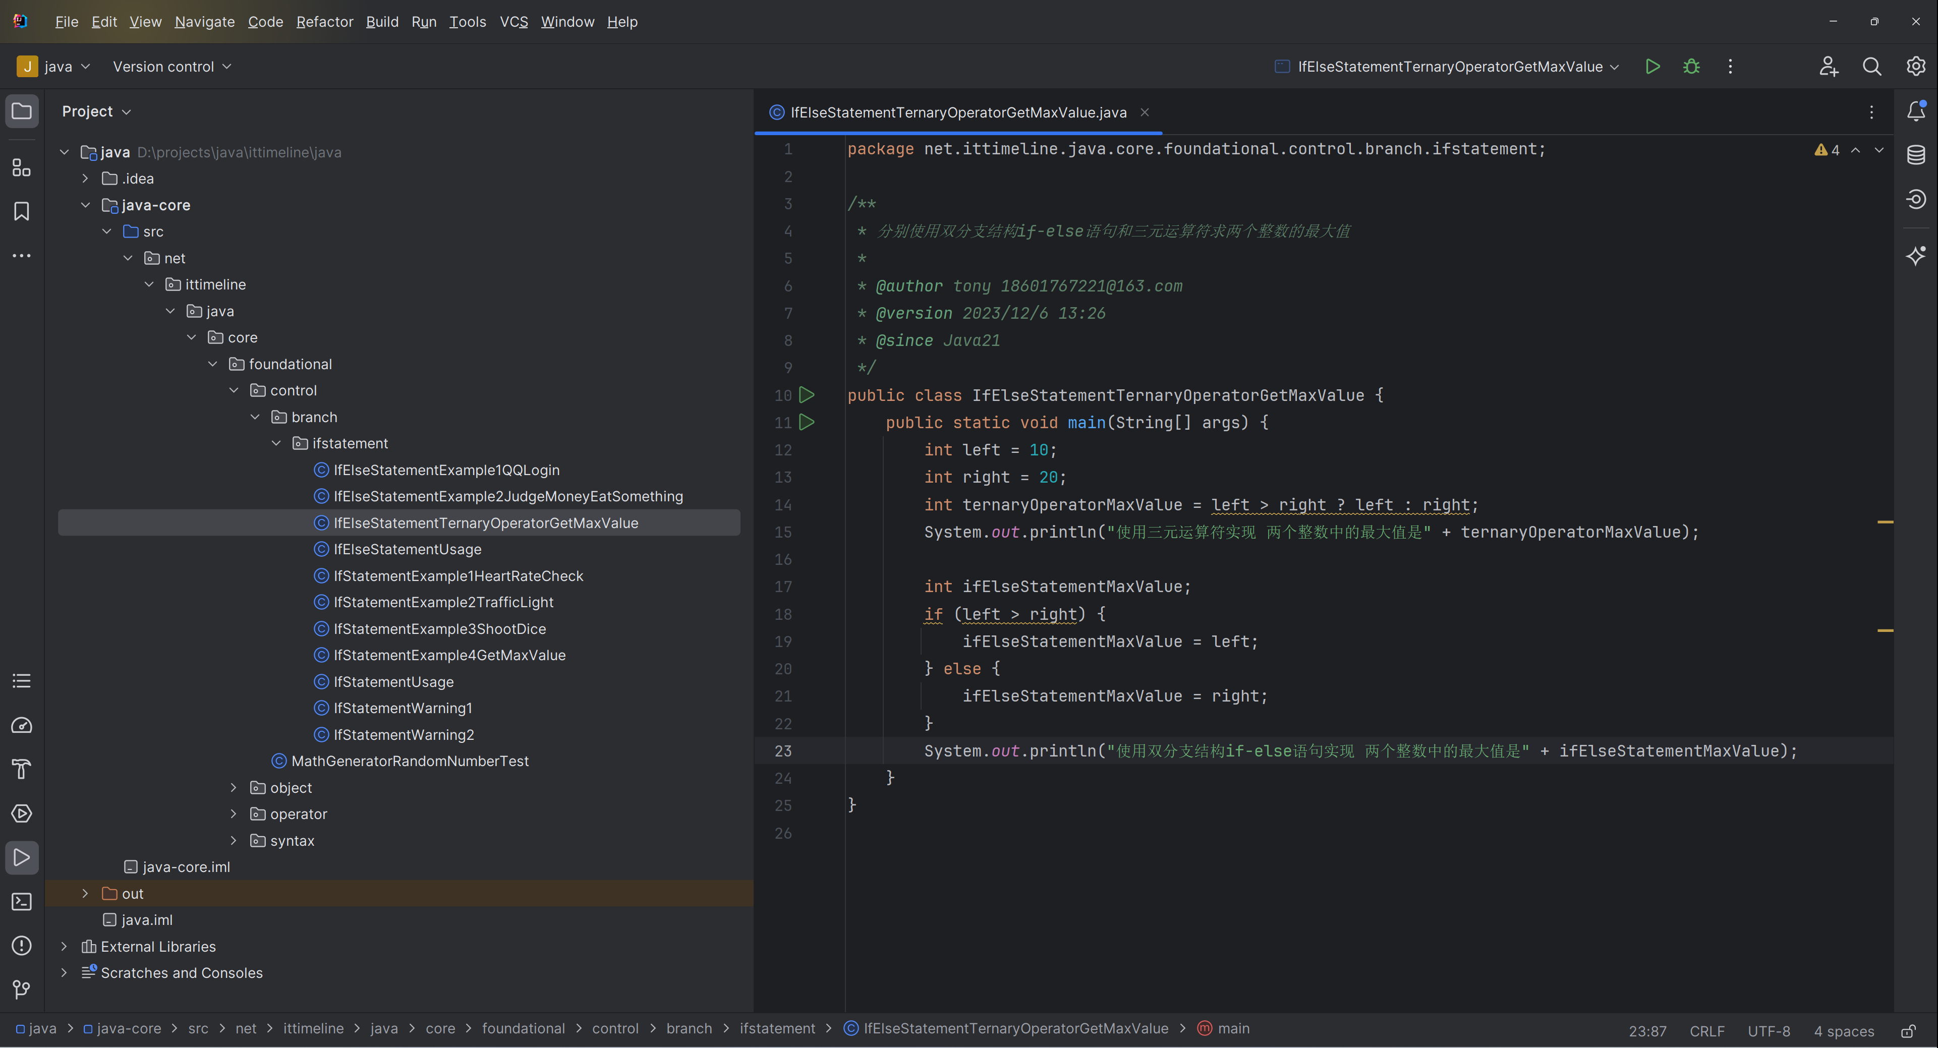Open the Services tool window
Image resolution: width=1938 pixels, height=1048 pixels.
[22, 813]
